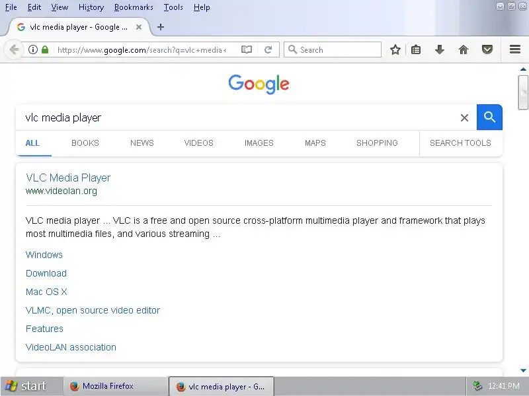Open the Features sitelink
Viewport: 529px width, 396px height.
click(x=44, y=329)
